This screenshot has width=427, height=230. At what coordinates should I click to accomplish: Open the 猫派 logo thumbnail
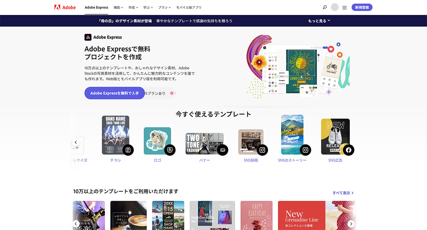coord(157,141)
